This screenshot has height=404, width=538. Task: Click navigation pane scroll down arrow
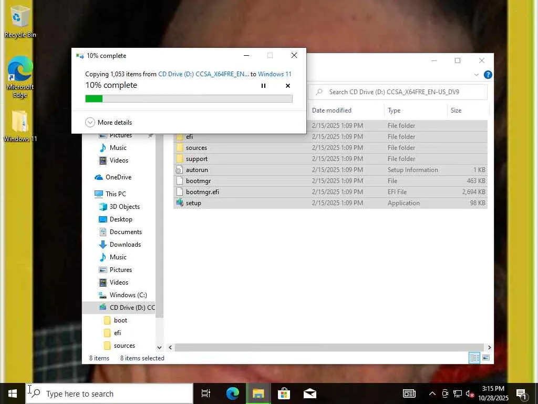[159, 347]
